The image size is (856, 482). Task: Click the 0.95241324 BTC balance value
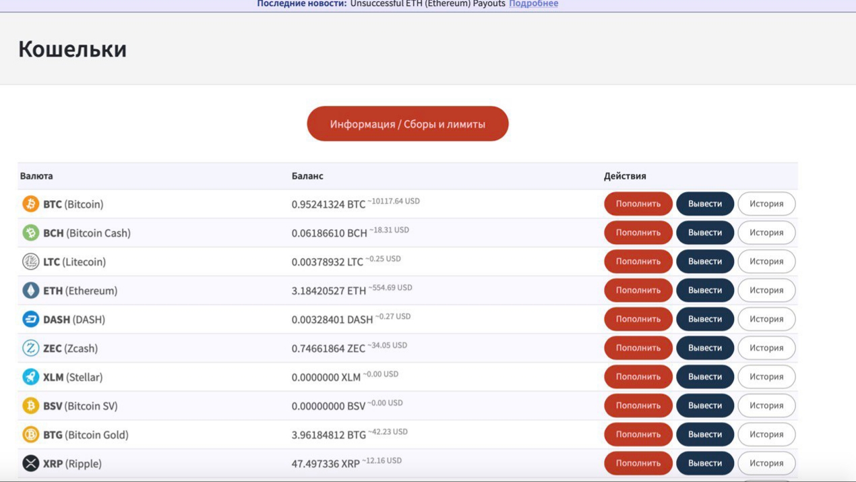pyautogui.click(x=328, y=204)
